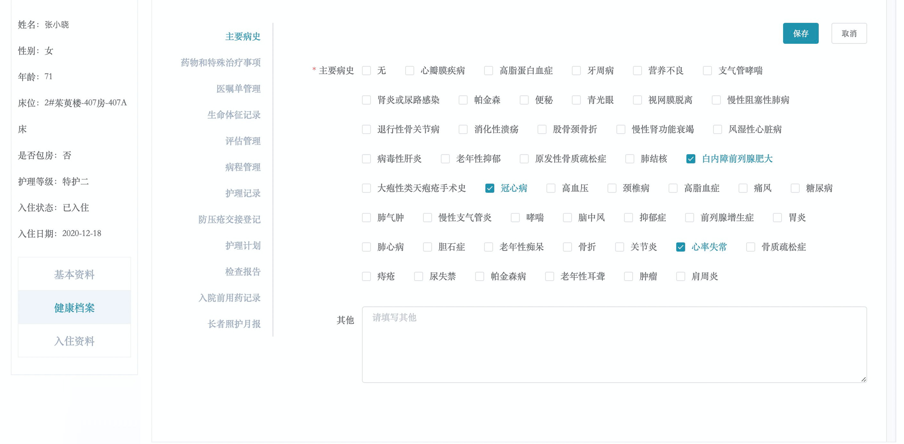The height and width of the screenshot is (444, 904).
Task: Select 原发性骨质疏松症 checkbox
Action: 524,159
